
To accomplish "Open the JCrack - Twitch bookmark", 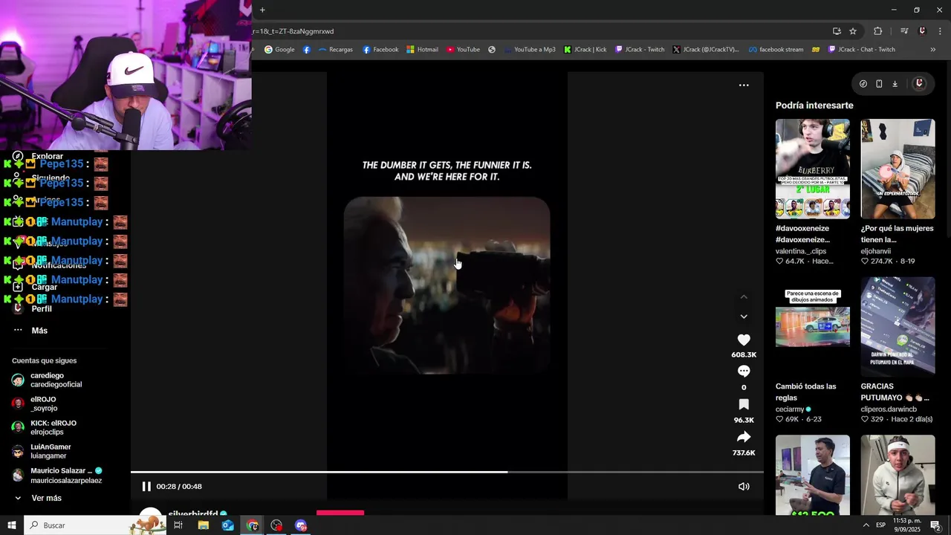I will click(640, 50).
